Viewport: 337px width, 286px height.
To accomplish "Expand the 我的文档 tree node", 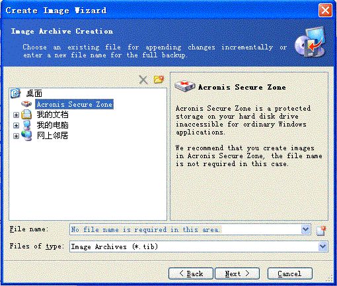I will point(16,115).
